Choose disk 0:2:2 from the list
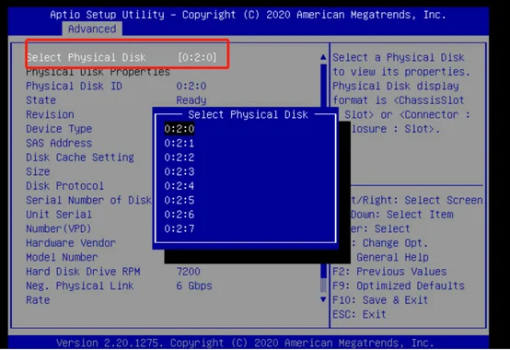The width and height of the screenshot is (510, 350). (x=180, y=157)
